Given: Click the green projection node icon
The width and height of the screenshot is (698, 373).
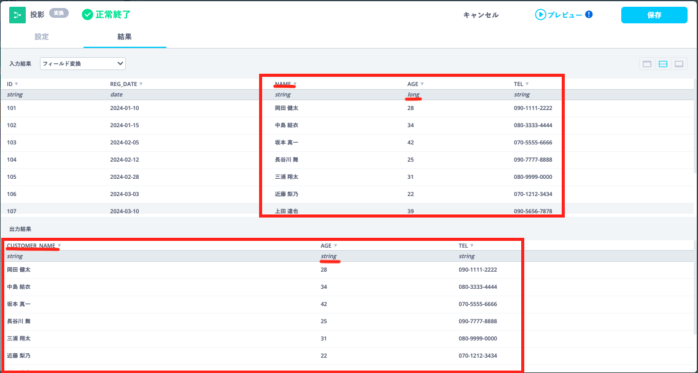Looking at the screenshot, I should pyautogui.click(x=17, y=15).
